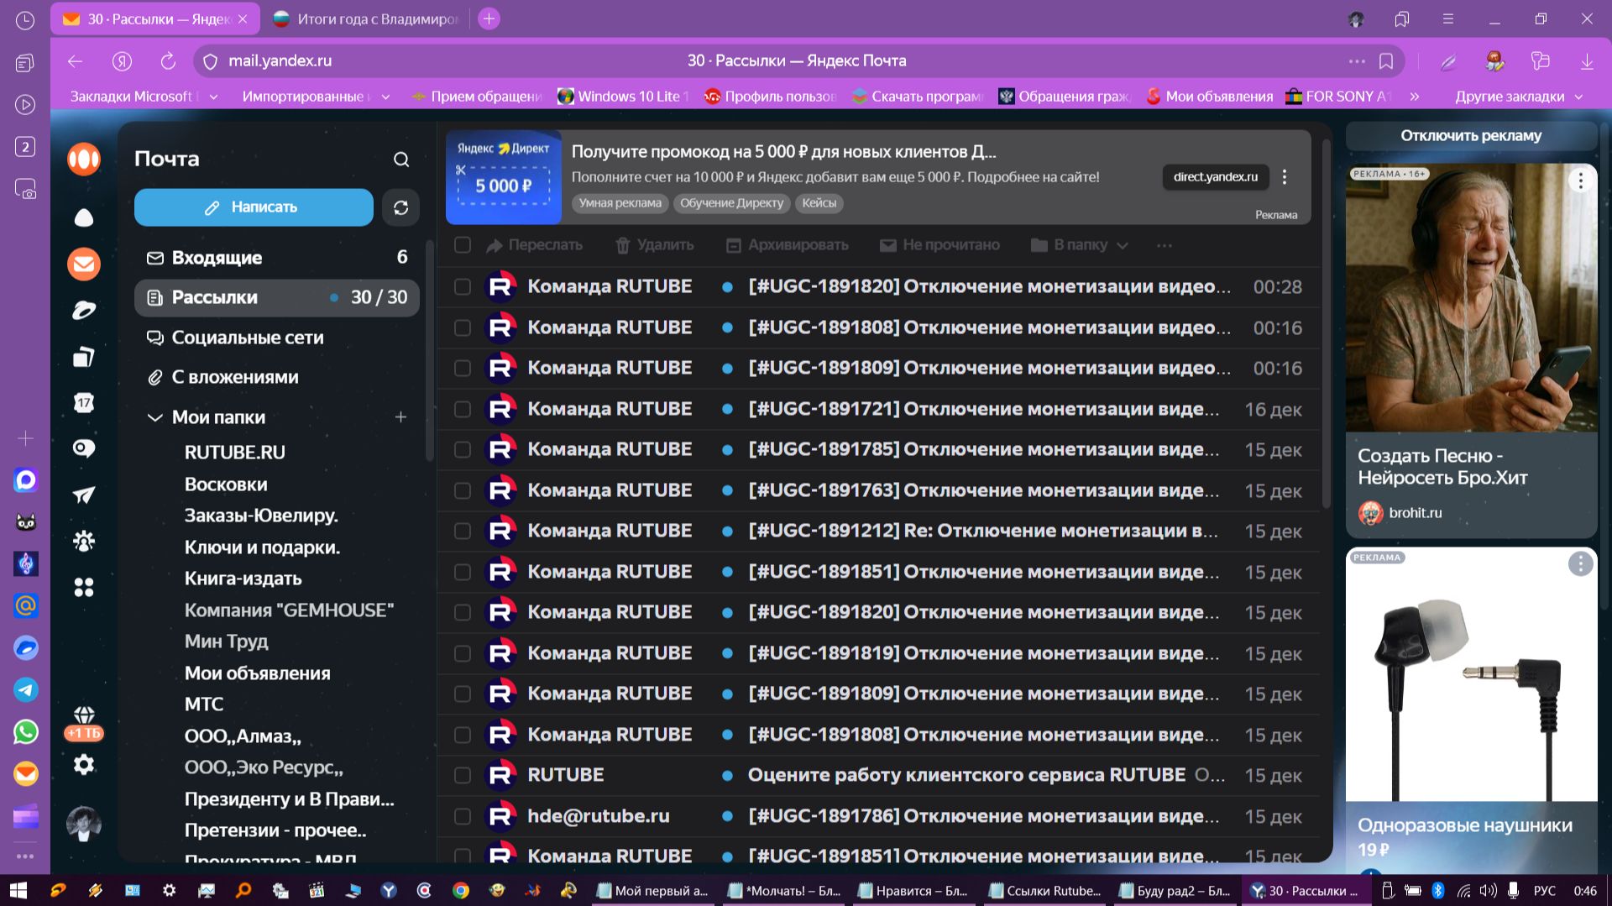Show hidden bookmarks with the double chevron
This screenshot has height=906, width=1612.
pos(1415,97)
